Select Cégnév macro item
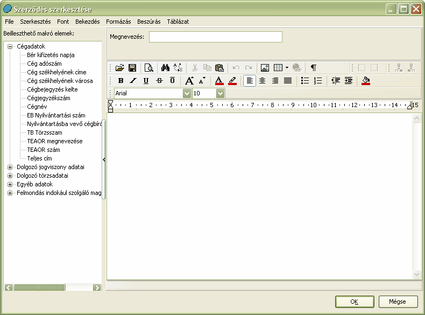This screenshot has width=425, height=315. (x=37, y=107)
